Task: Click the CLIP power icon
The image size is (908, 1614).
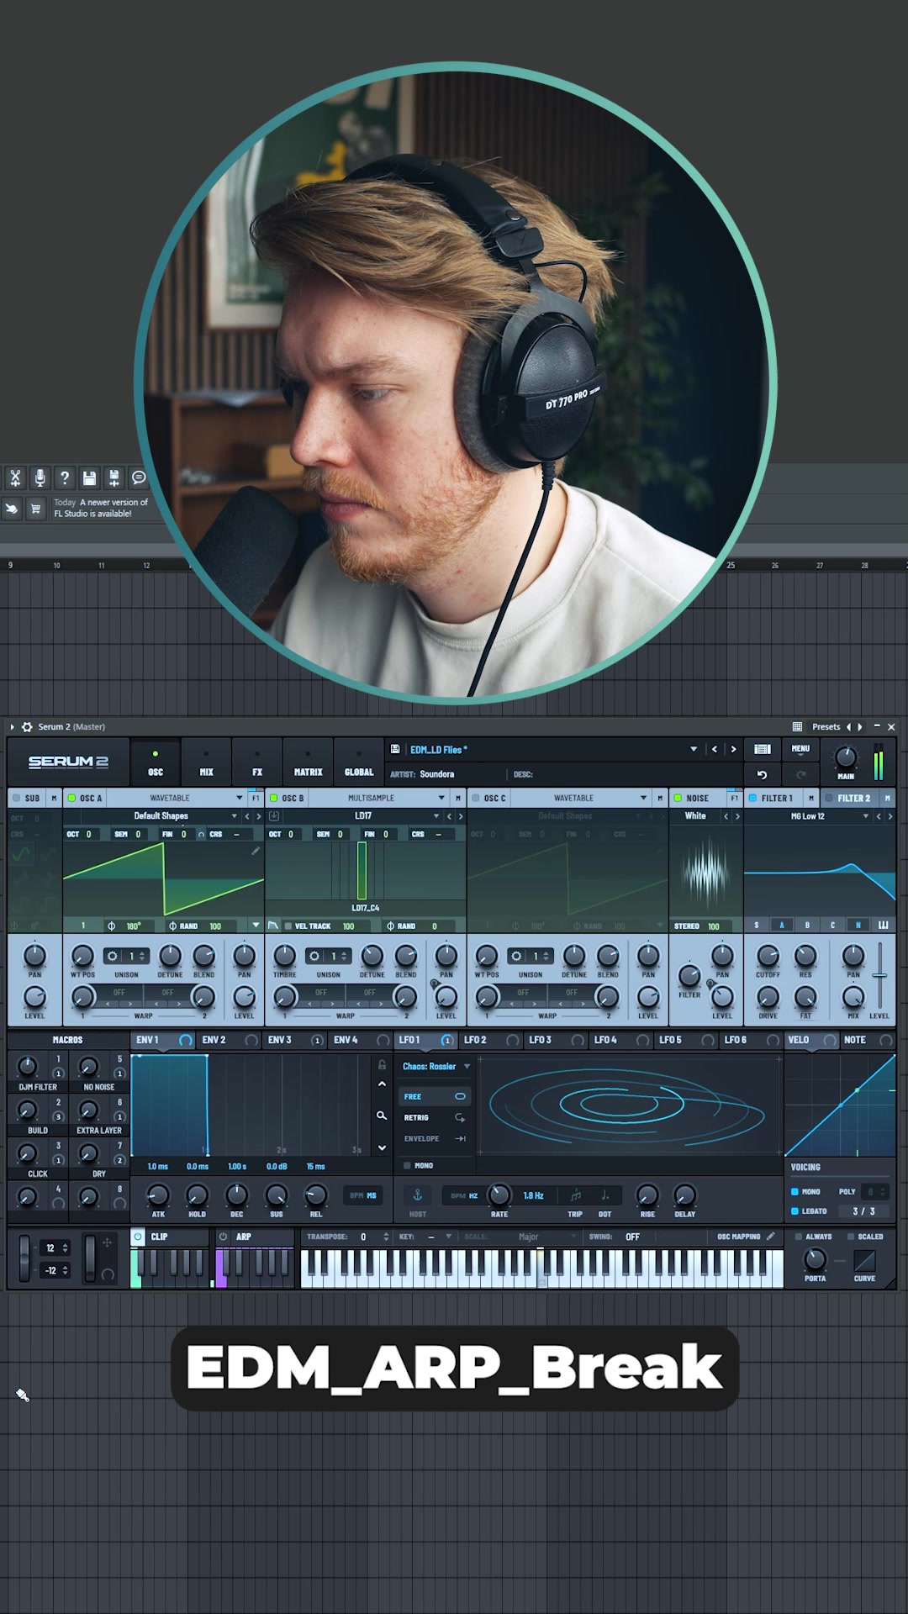Action: point(138,1237)
